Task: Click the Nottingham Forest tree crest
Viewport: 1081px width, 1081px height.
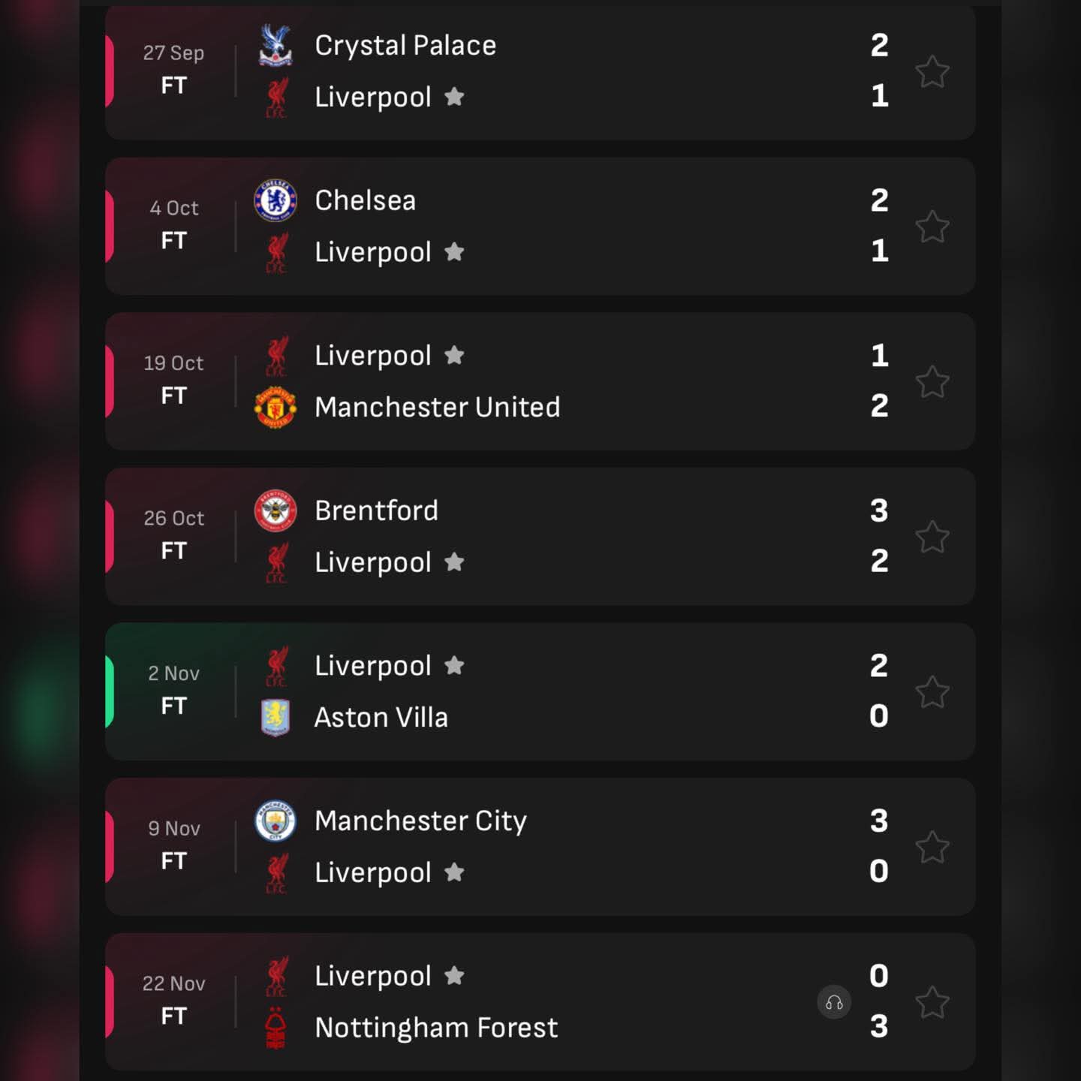Action: 276,1027
